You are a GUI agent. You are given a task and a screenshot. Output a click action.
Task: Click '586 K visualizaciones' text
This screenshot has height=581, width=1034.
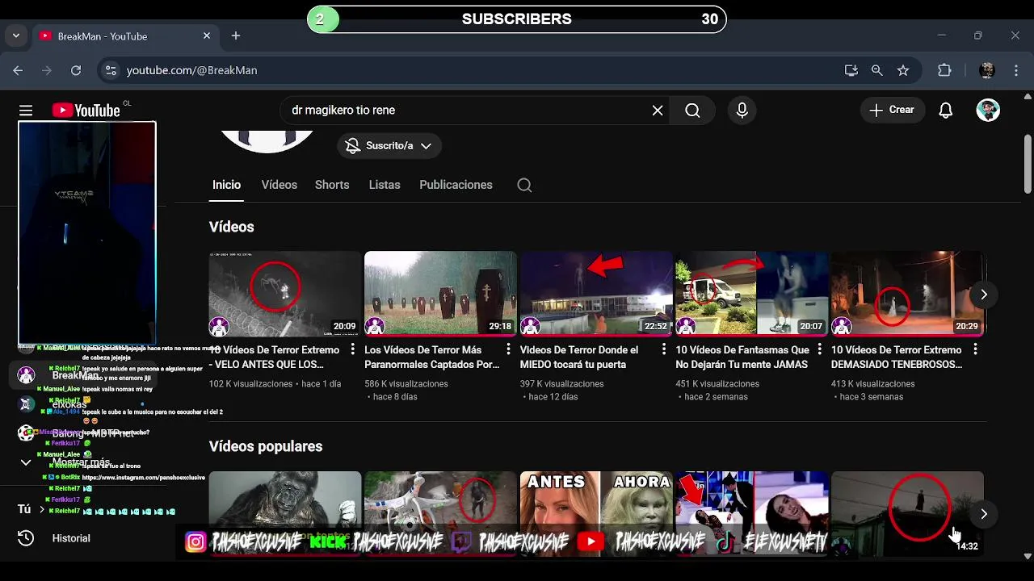coord(407,384)
